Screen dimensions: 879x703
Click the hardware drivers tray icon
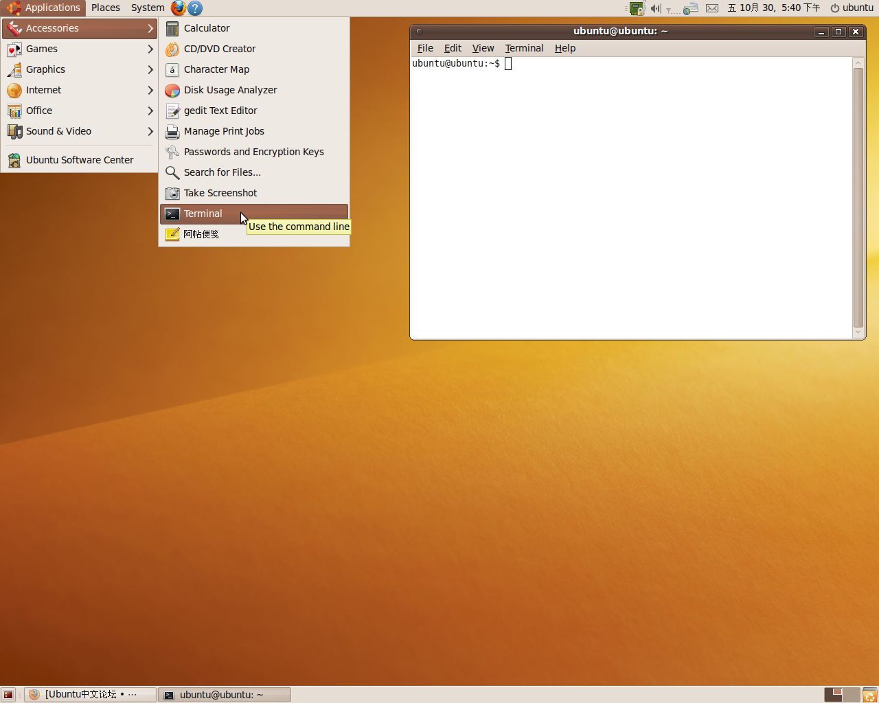(x=637, y=8)
